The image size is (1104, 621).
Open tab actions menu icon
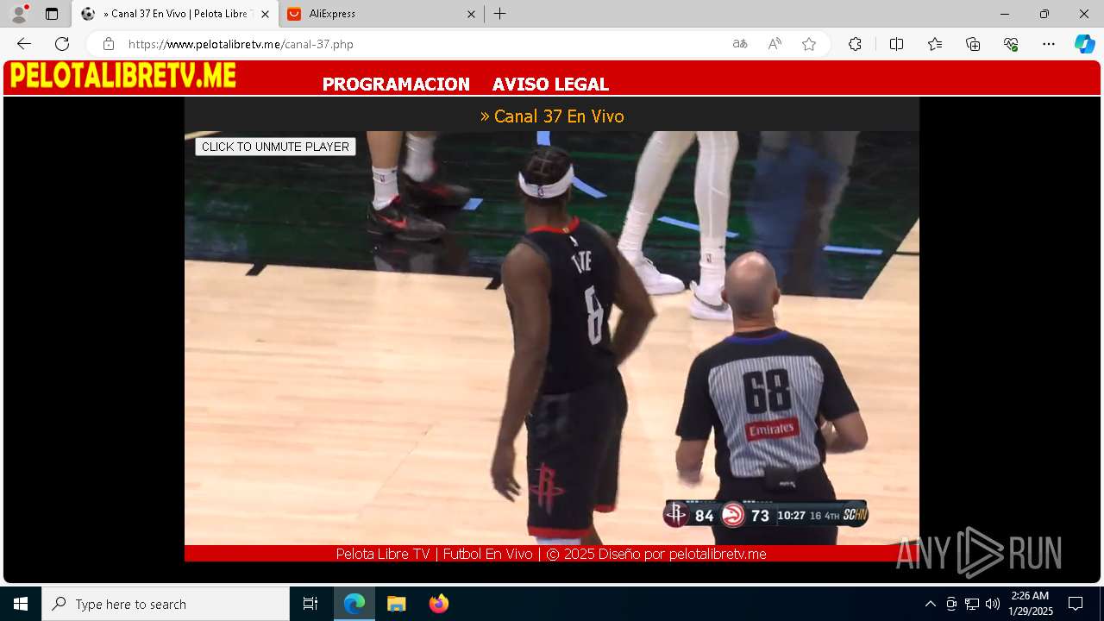tap(52, 14)
